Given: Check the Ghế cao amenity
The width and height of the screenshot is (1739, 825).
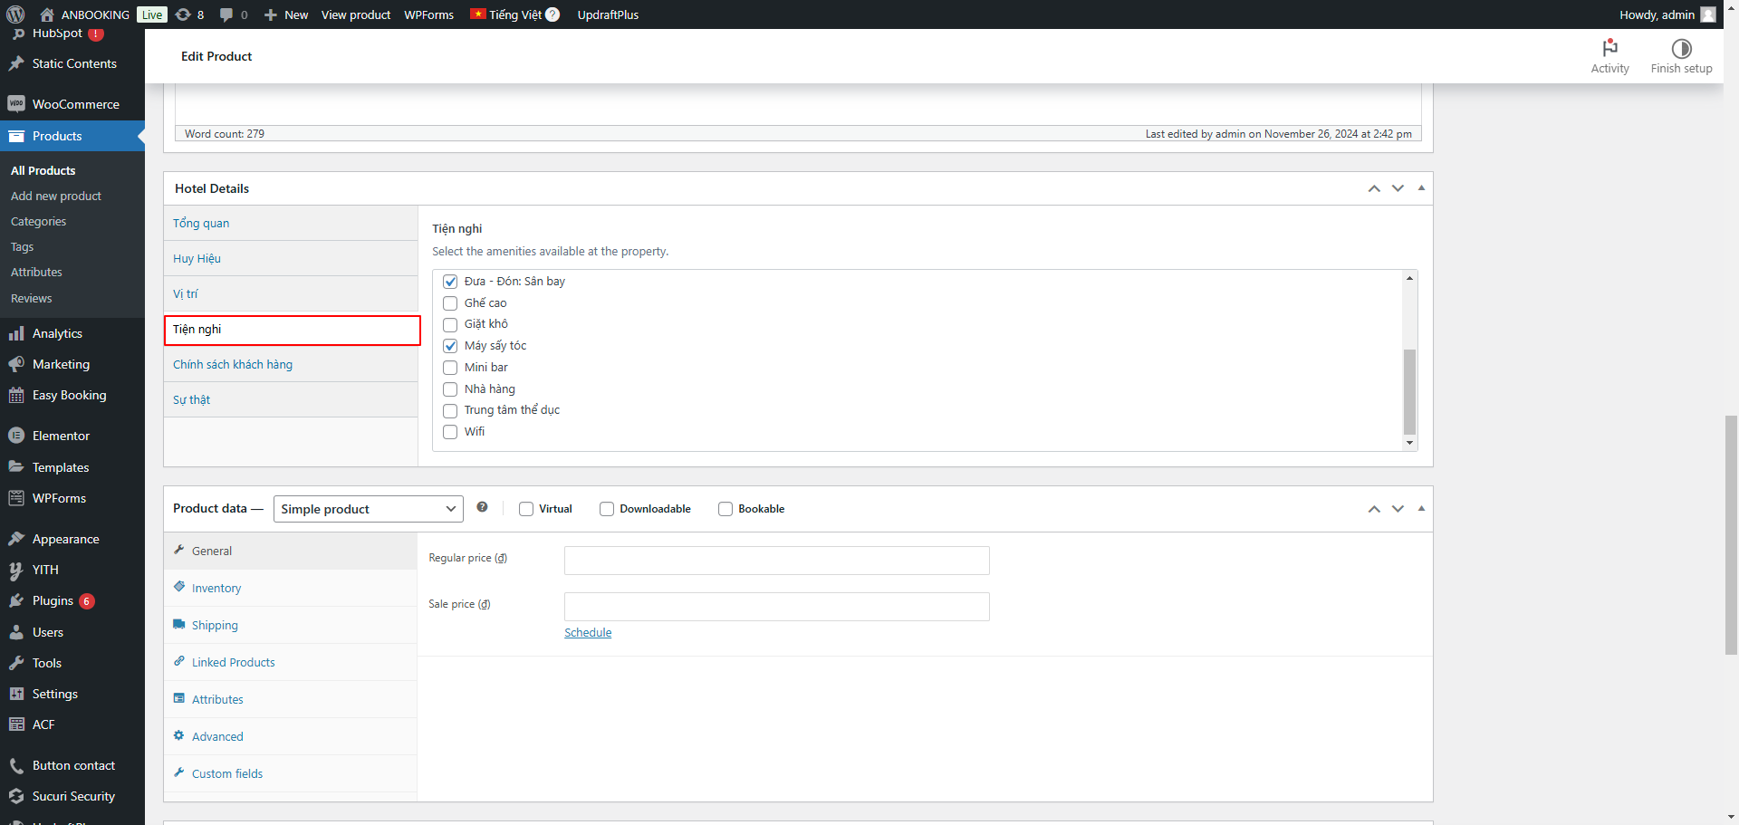Looking at the screenshot, I should pyautogui.click(x=450, y=303).
